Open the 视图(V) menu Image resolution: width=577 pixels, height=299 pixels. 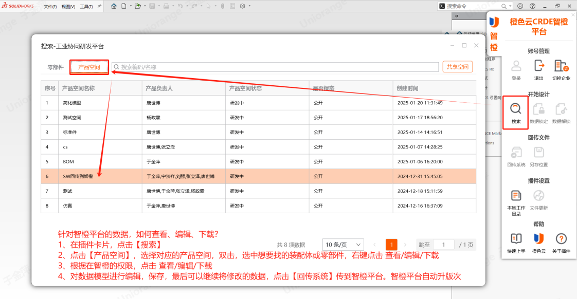(68, 6)
